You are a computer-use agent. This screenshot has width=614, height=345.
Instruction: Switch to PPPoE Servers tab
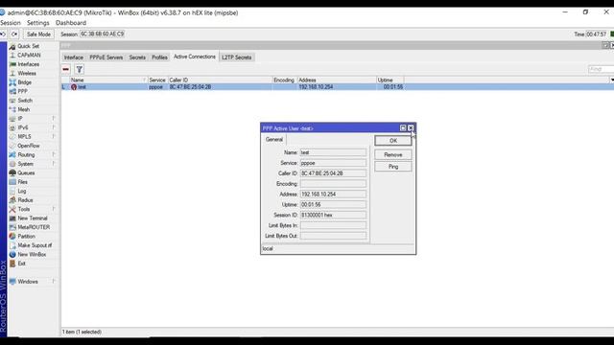pos(106,57)
